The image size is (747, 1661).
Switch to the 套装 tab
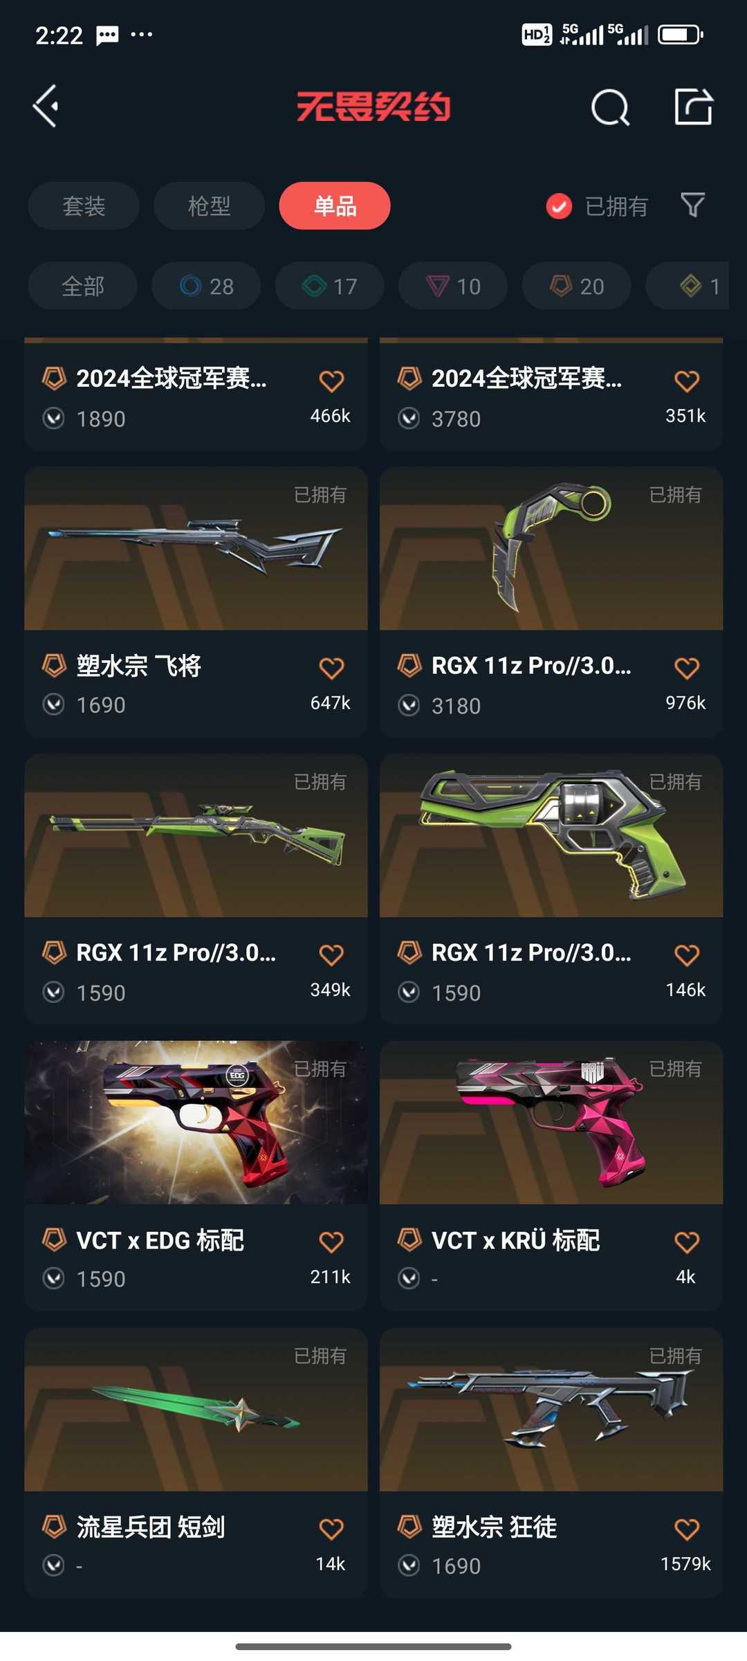pyautogui.click(x=84, y=206)
